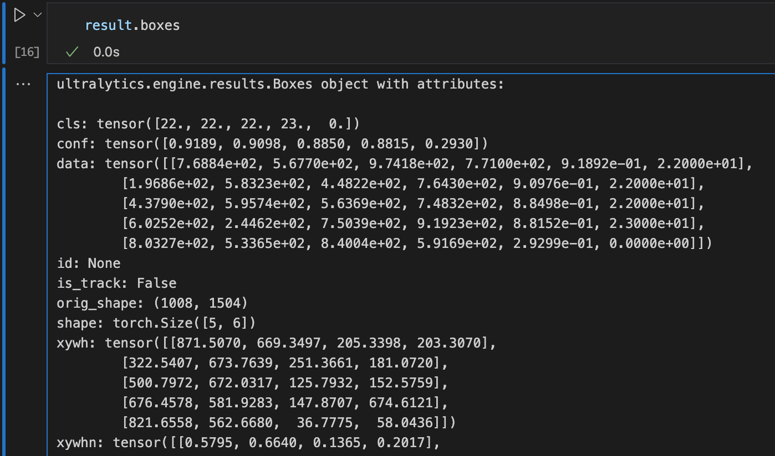
Task: Click the xywhn tensor line with 0.5795
Action: coord(248,443)
